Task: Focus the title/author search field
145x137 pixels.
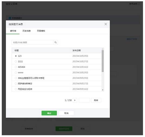Action: click(33, 42)
